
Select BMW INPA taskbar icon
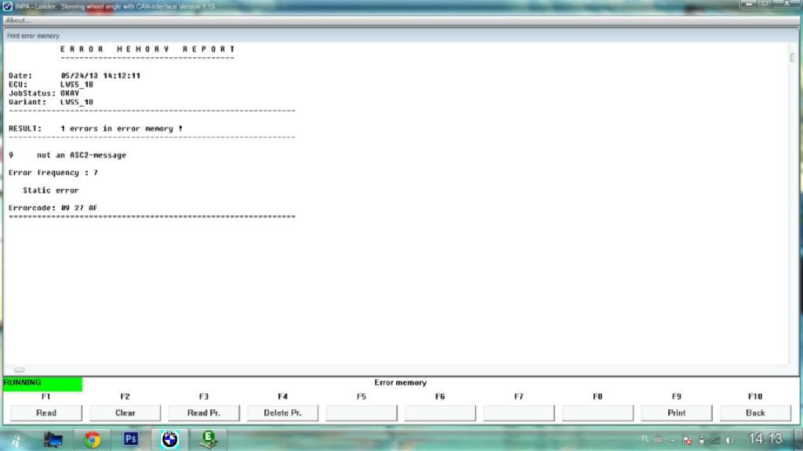coord(169,439)
